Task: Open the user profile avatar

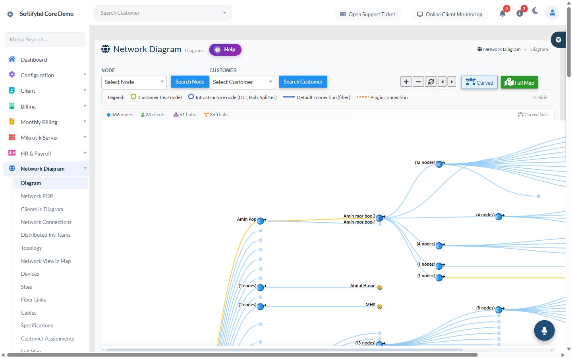Action: point(552,13)
